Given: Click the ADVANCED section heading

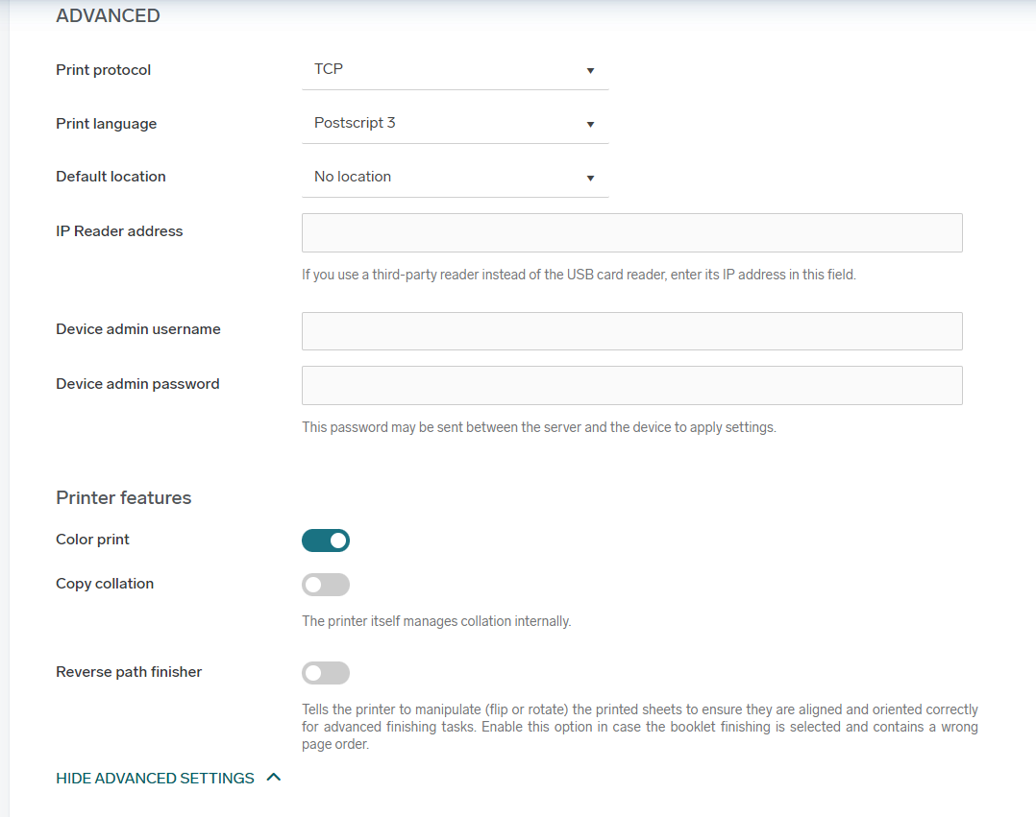Looking at the screenshot, I should (x=108, y=15).
